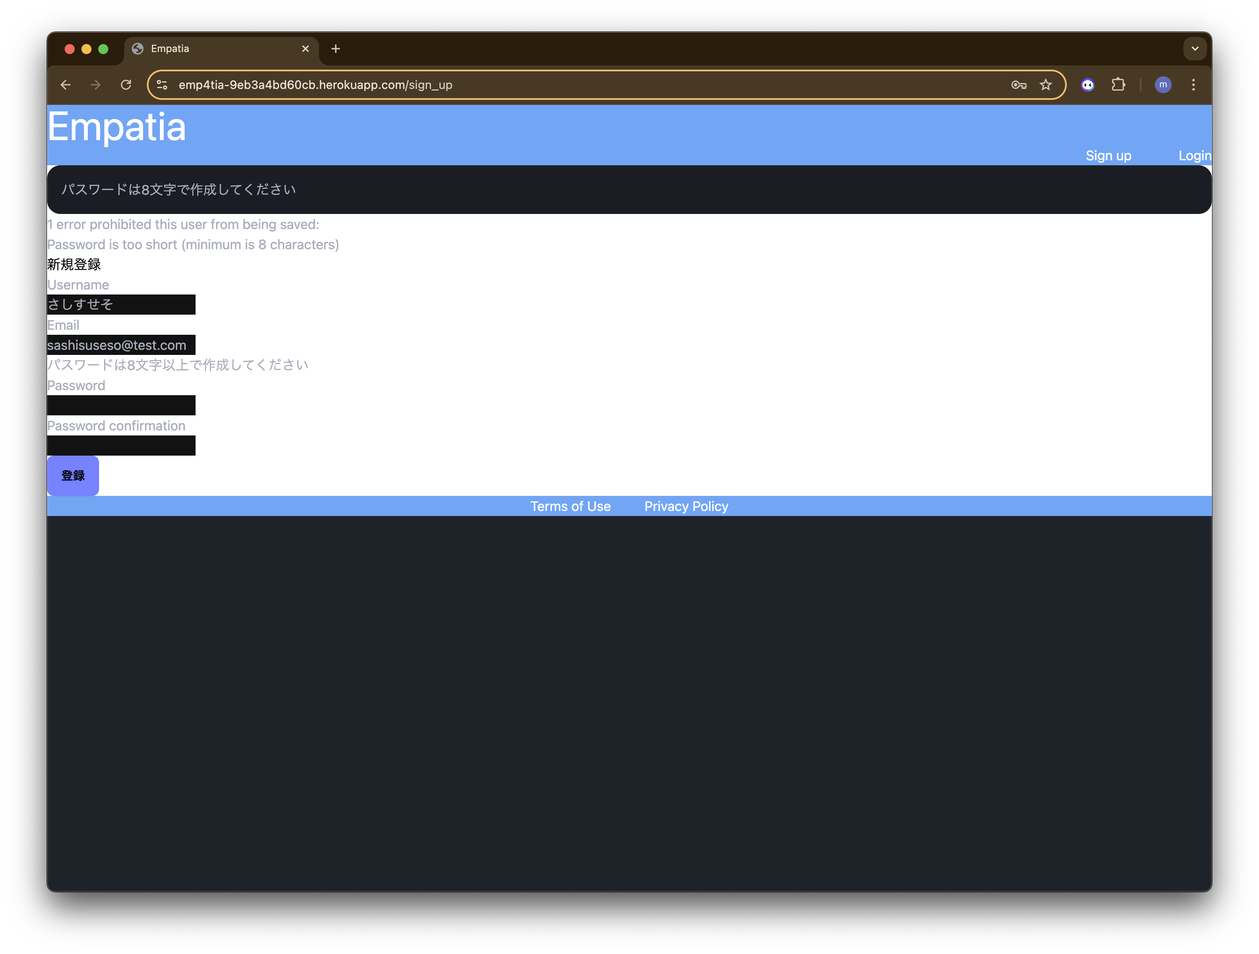Screen dimensions: 1259x954
Task: Click the bookmark star icon
Action: 1047,84
